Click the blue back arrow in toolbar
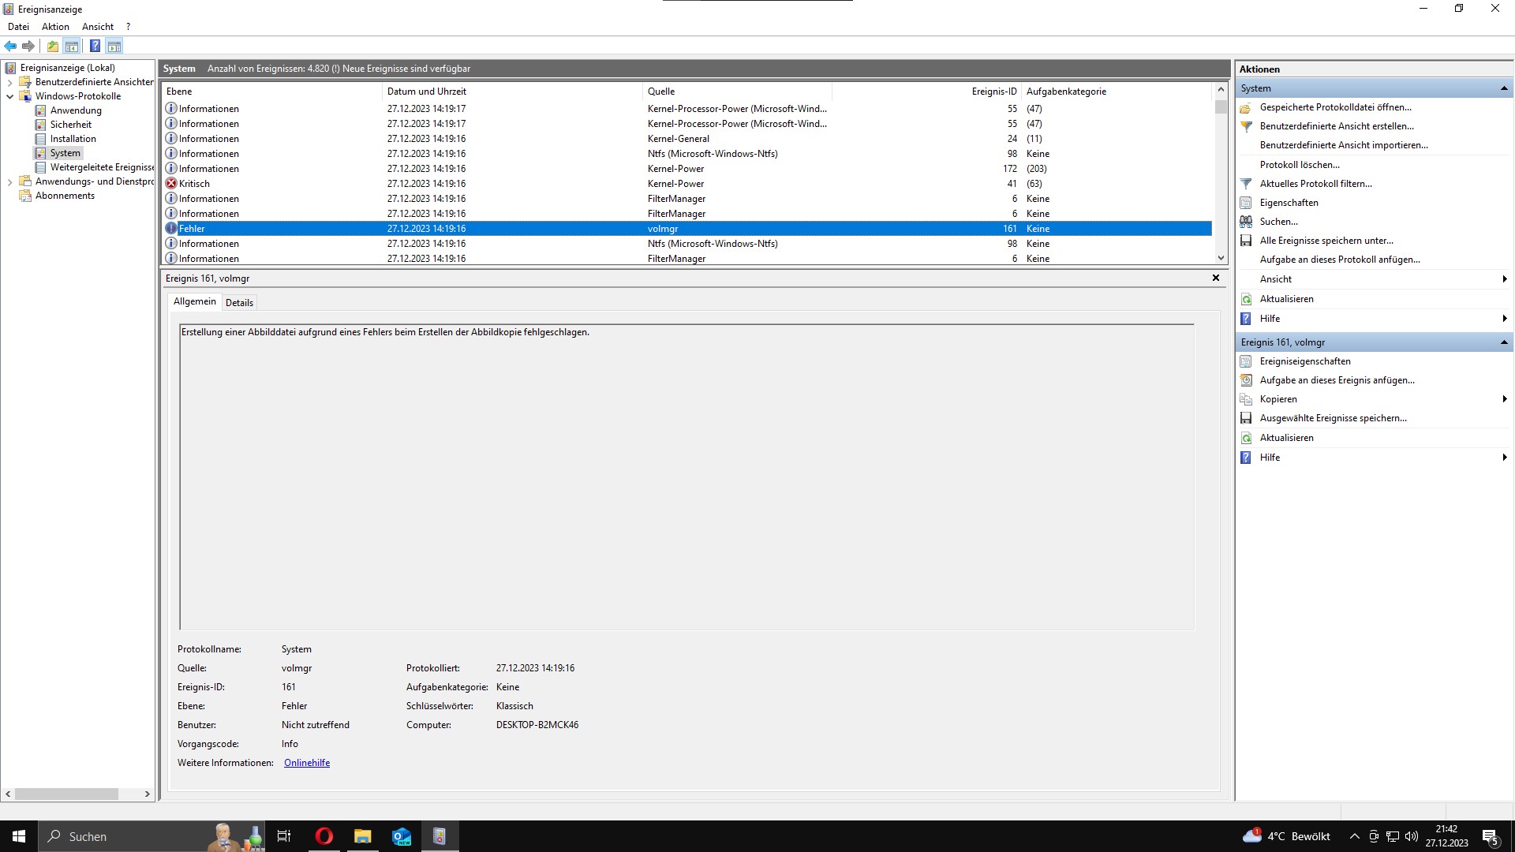 [10, 46]
